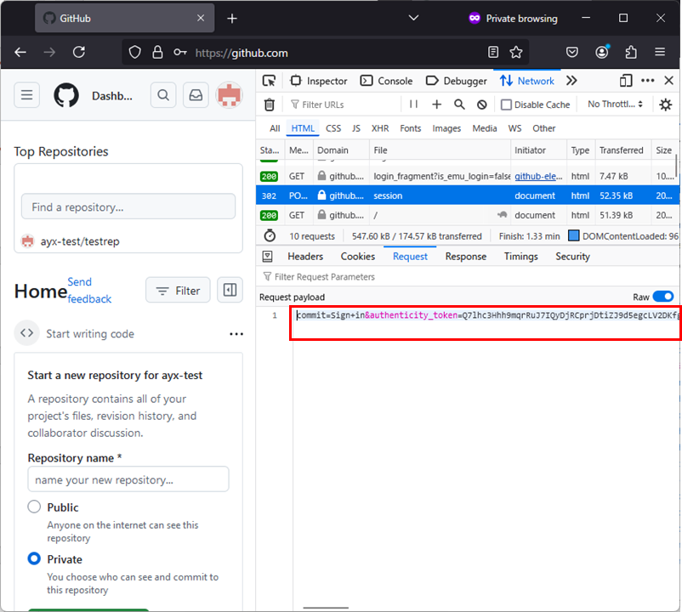Clear the network log with trash icon
This screenshot has height=612, width=682.
coord(270,105)
